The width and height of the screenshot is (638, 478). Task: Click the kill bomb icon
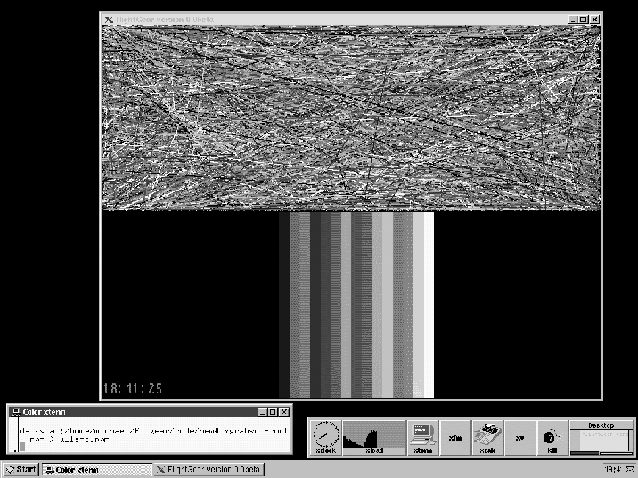tap(552, 438)
